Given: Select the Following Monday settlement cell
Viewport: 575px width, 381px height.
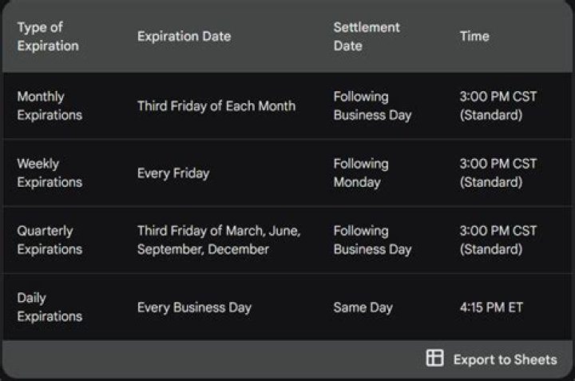Looking at the screenshot, I should (x=361, y=173).
